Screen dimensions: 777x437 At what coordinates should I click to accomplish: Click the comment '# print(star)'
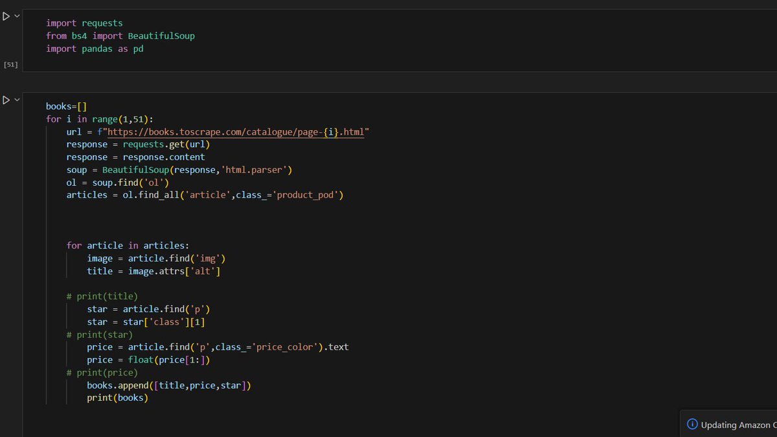(x=99, y=335)
